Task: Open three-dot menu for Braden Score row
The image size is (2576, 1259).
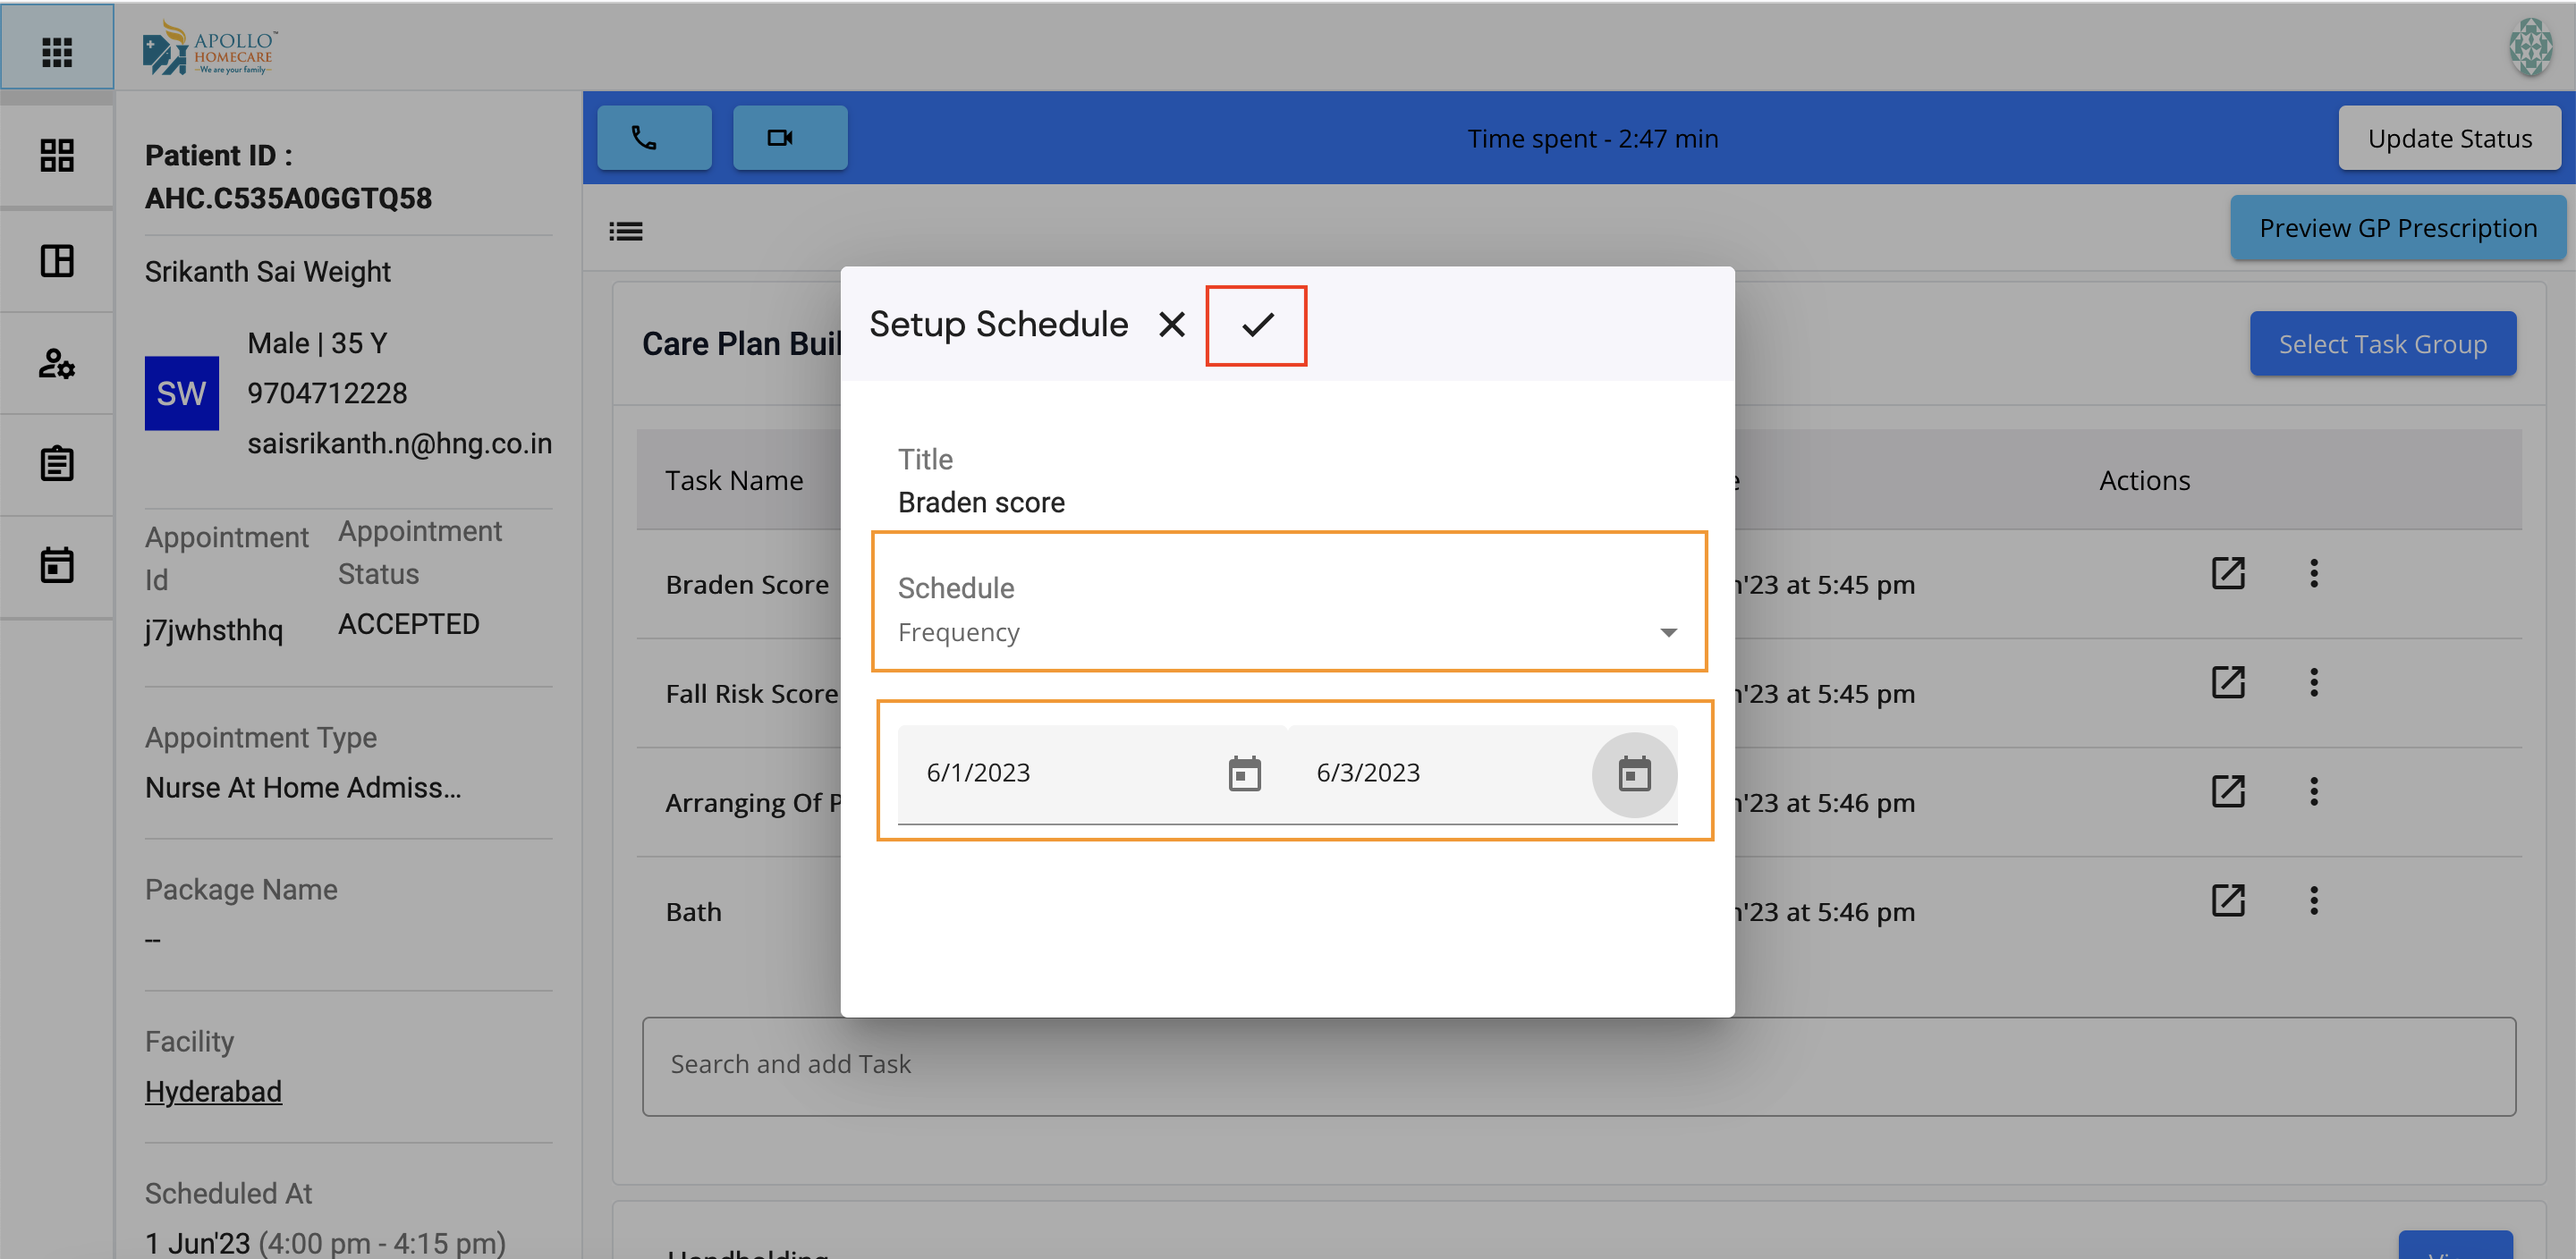Action: [x=2313, y=573]
